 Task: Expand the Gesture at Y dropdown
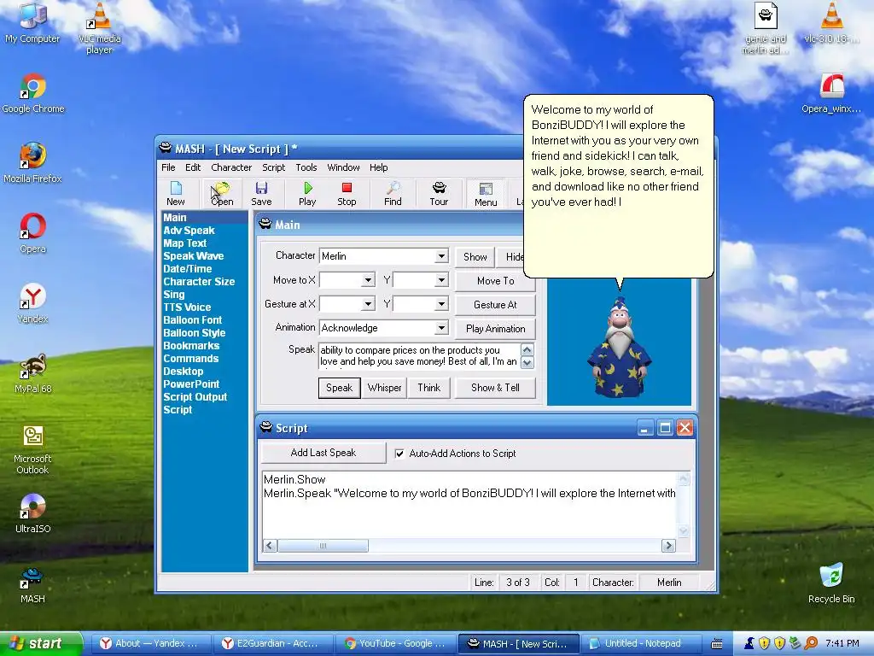(x=441, y=304)
